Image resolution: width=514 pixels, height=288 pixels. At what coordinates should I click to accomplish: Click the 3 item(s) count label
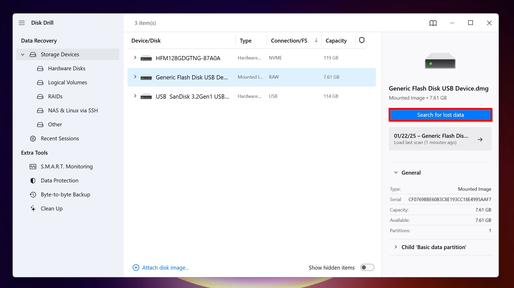145,23
